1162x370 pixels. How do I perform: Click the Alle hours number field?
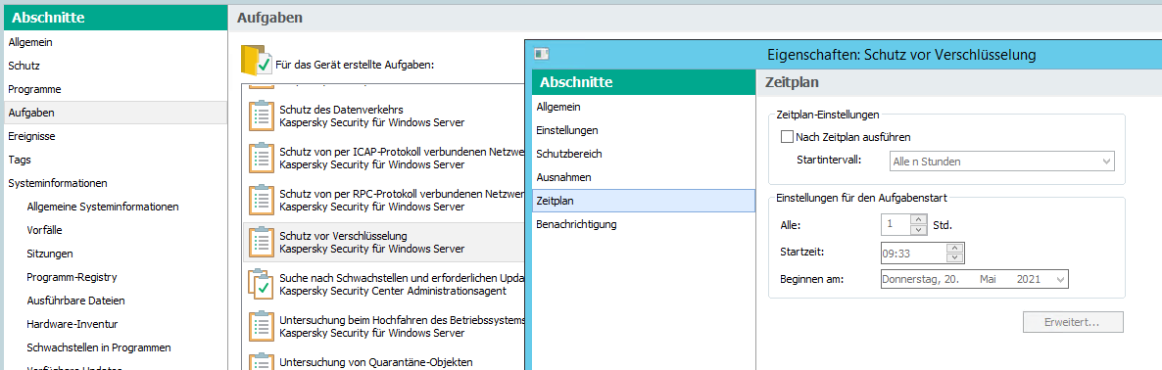click(x=896, y=224)
